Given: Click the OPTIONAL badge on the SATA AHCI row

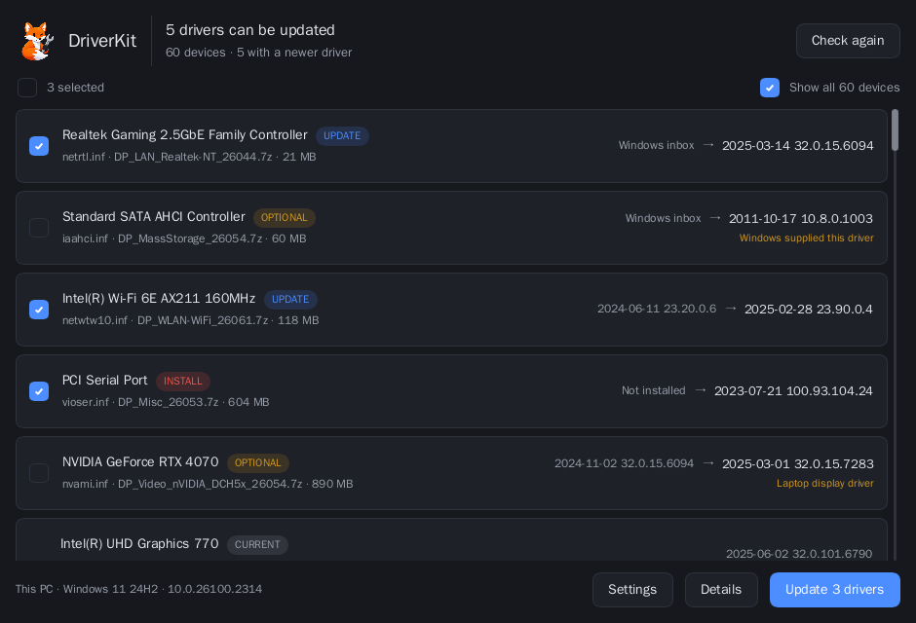Looking at the screenshot, I should (284, 218).
